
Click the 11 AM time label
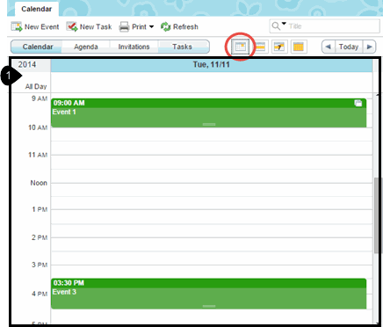(38, 155)
